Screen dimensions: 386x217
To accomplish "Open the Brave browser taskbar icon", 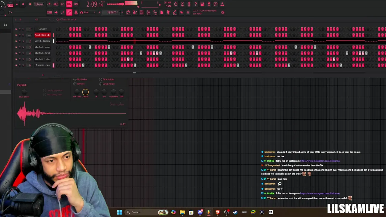I will coord(217,212).
